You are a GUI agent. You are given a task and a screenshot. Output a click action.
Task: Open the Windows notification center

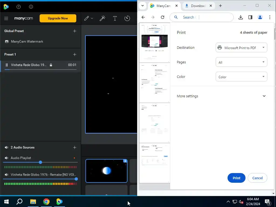coord(267,202)
